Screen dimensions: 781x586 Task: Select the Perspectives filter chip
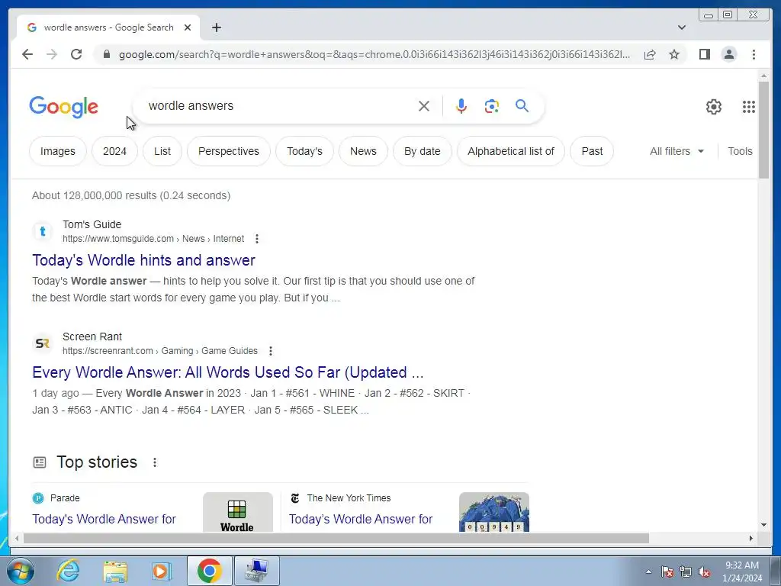pos(229,151)
